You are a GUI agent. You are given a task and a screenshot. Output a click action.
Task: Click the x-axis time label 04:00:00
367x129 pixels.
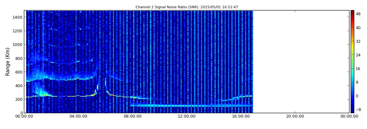[x=79, y=117]
